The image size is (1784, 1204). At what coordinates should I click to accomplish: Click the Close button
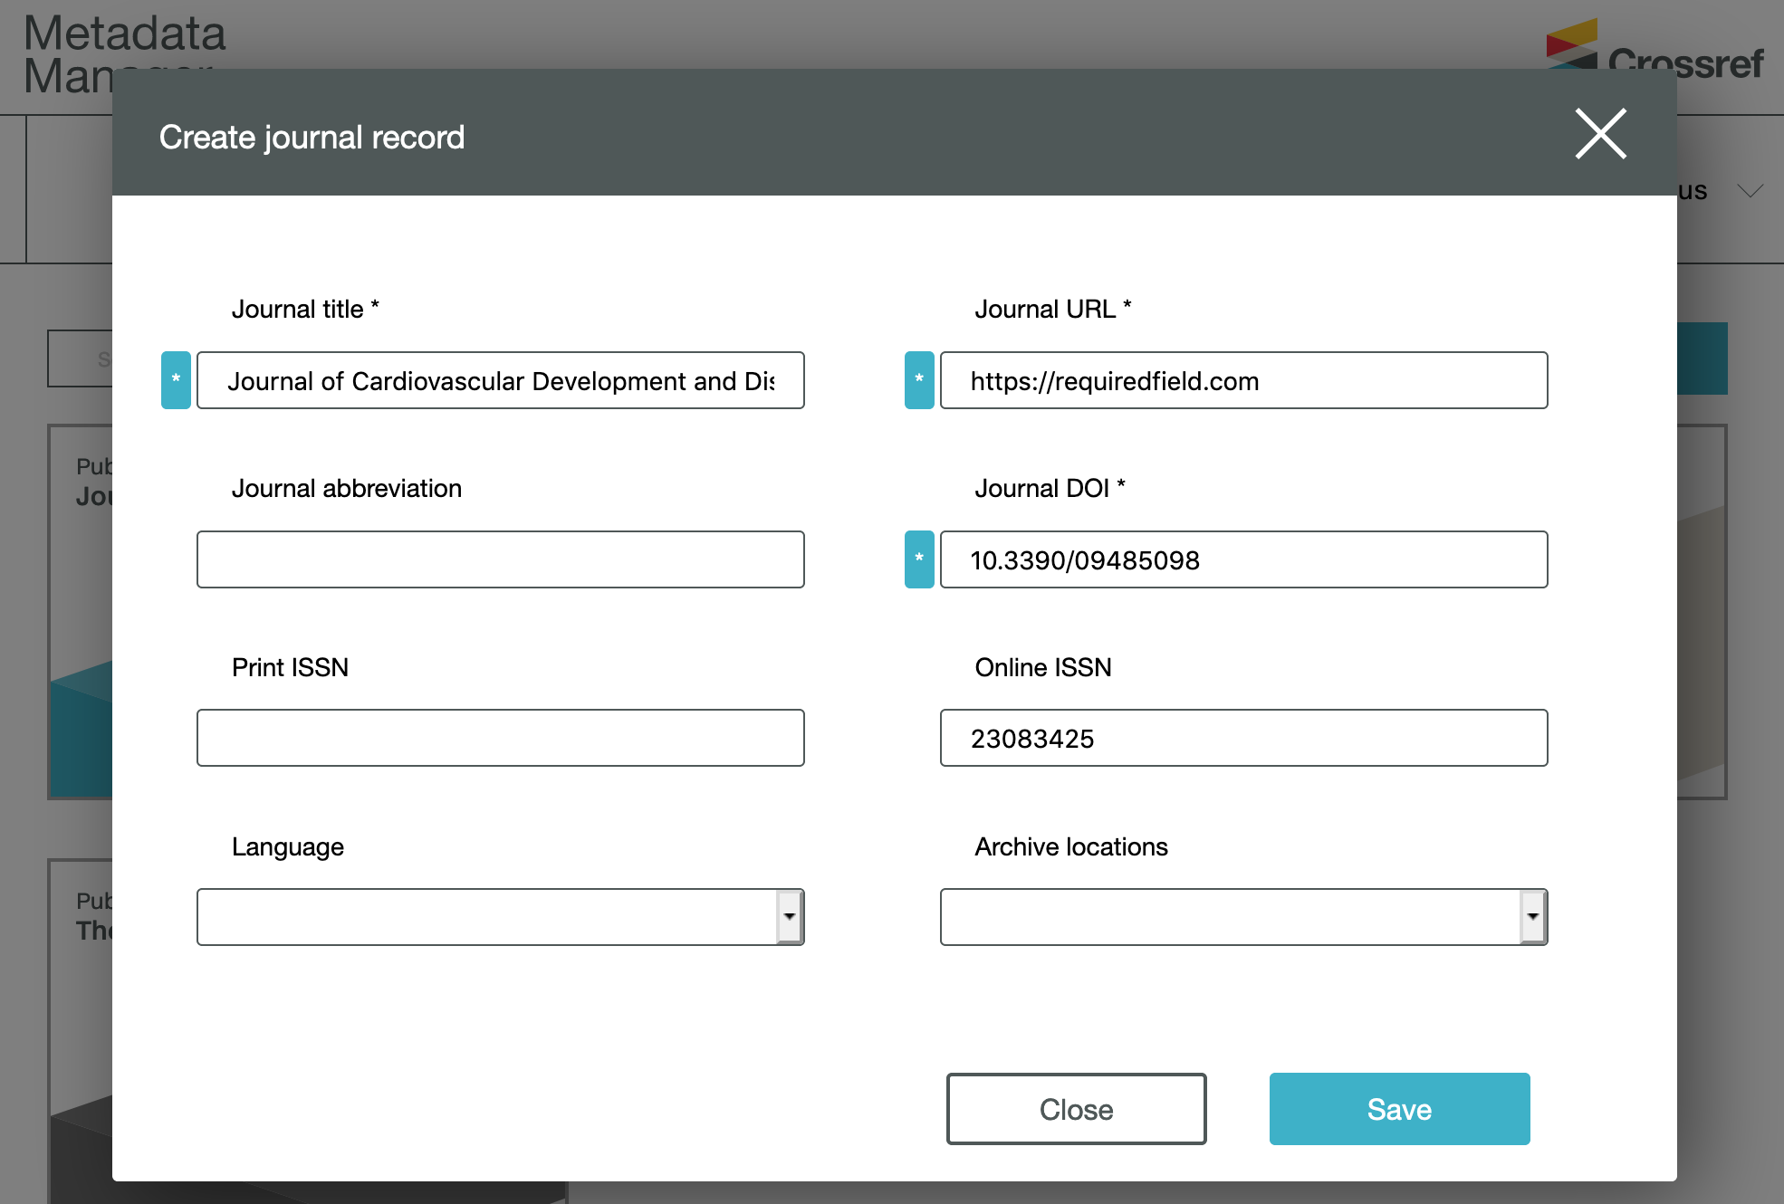tap(1076, 1109)
